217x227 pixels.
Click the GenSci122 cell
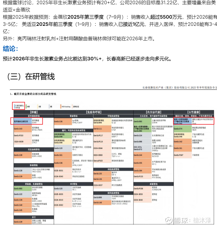23,194
